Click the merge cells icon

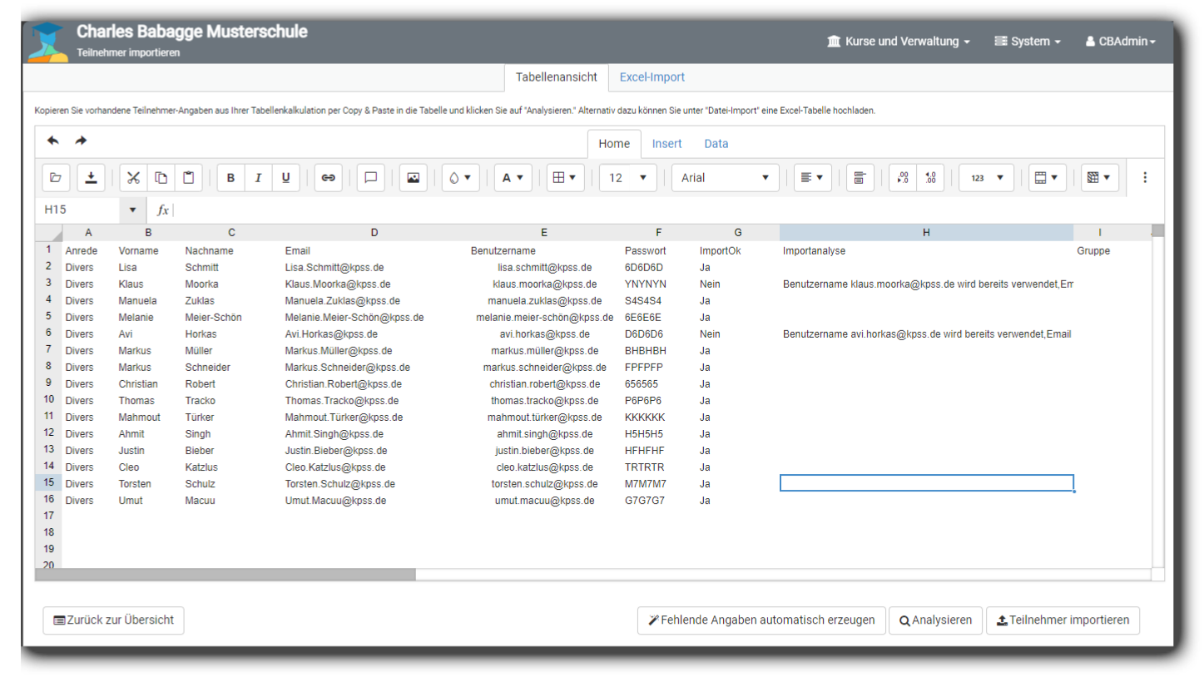(1042, 177)
